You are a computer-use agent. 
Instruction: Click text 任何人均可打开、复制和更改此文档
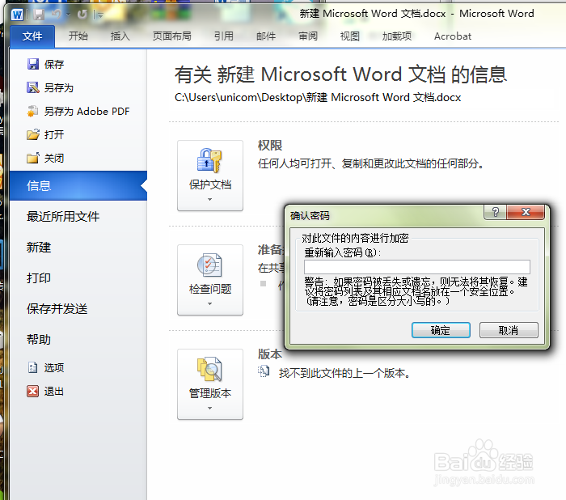[x=370, y=163]
